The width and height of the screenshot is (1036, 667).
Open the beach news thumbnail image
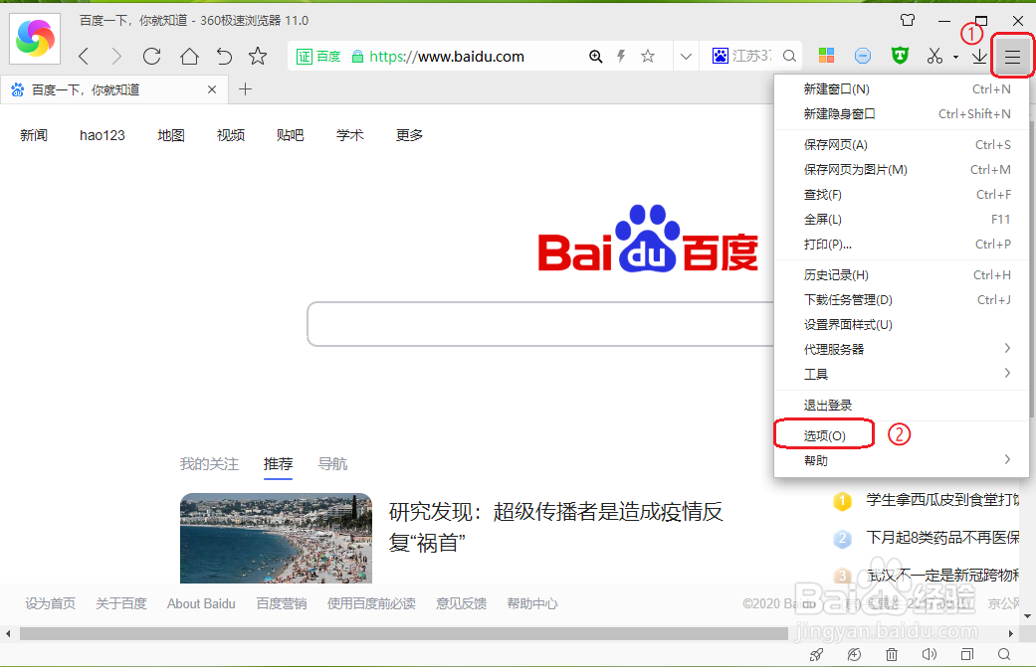point(277,539)
